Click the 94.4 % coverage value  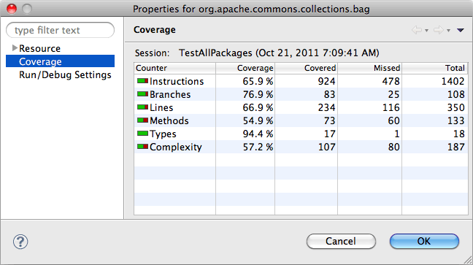point(258,134)
